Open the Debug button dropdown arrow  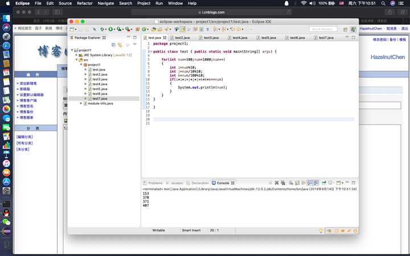pos(106,30)
